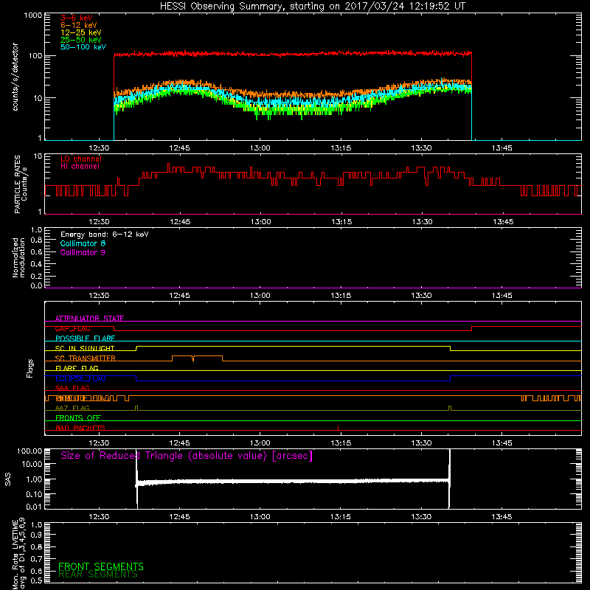The height and width of the screenshot is (590, 590).
Task: Click the 13:45 tick under the particle rates plot
Action: click(x=503, y=222)
